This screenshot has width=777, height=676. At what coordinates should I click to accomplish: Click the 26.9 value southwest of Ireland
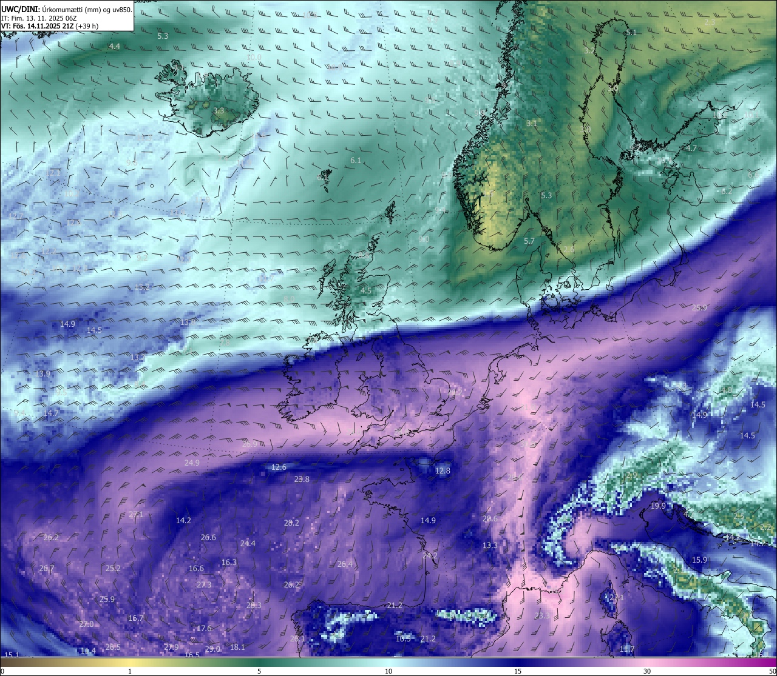click(x=250, y=444)
